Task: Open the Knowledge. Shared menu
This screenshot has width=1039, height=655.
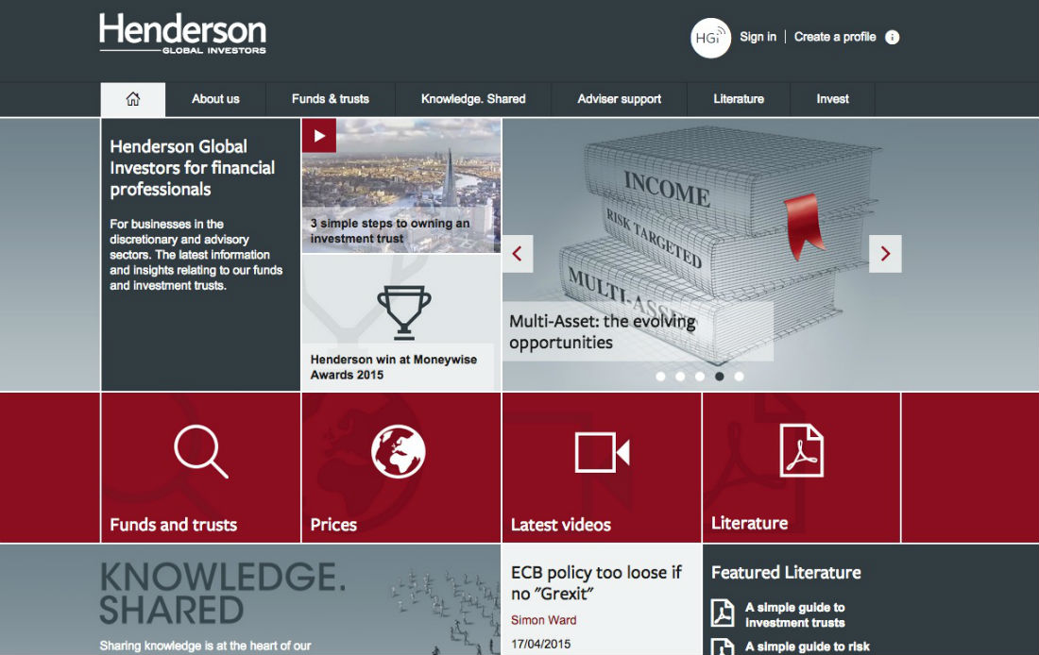Action: point(473,99)
